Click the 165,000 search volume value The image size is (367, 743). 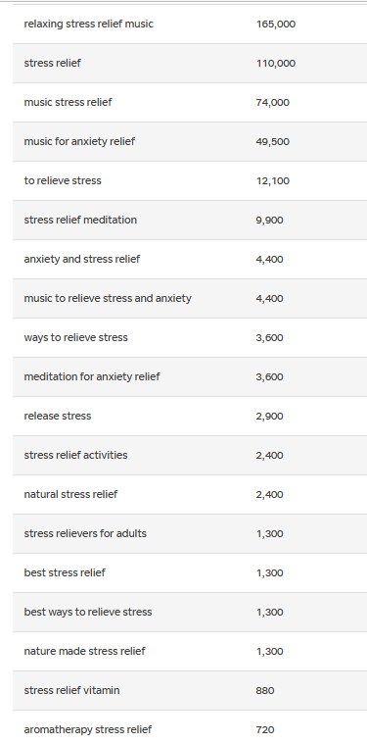276,25
